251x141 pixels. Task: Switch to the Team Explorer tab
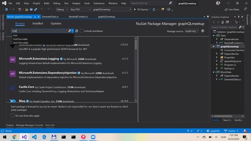[x=227, y=120]
